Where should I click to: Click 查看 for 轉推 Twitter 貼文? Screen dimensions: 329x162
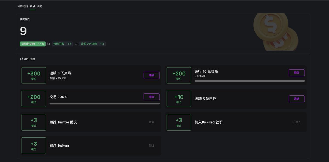coord(152,122)
